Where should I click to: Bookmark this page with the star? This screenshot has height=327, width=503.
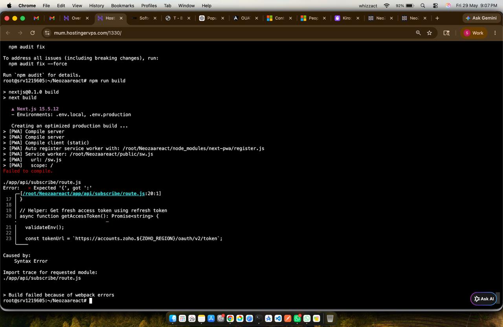click(430, 33)
